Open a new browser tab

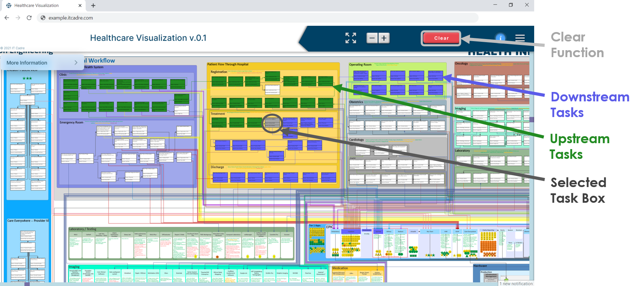(93, 5)
